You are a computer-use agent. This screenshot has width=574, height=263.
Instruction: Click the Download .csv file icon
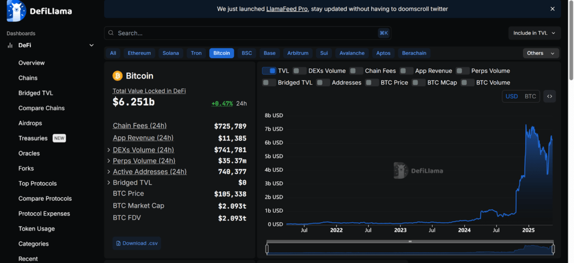coord(118,243)
